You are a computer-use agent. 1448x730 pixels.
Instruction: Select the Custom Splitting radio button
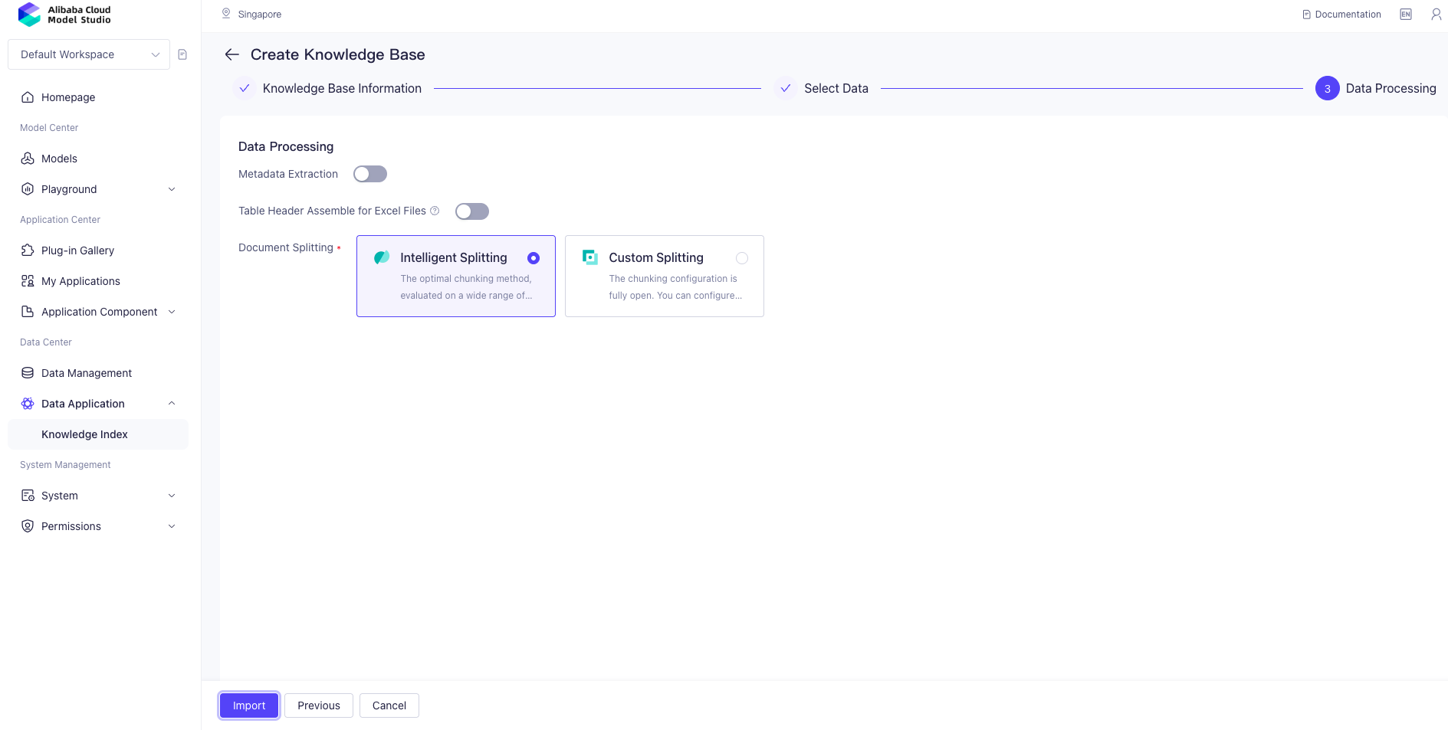pyautogui.click(x=742, y=258)
